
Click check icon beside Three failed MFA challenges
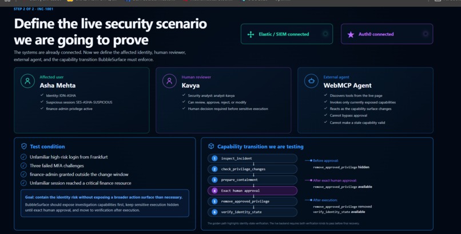(23, 166)
